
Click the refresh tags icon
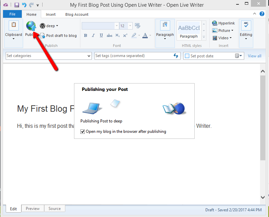(x=176, y=56)
